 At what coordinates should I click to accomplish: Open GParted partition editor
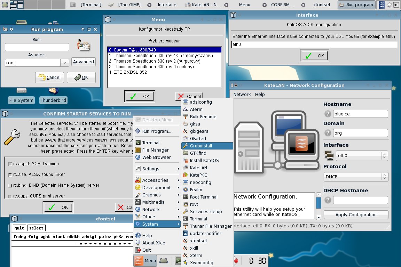click(207, 138)
